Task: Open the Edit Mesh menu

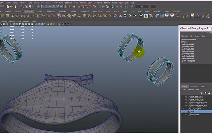Action: 68,3
